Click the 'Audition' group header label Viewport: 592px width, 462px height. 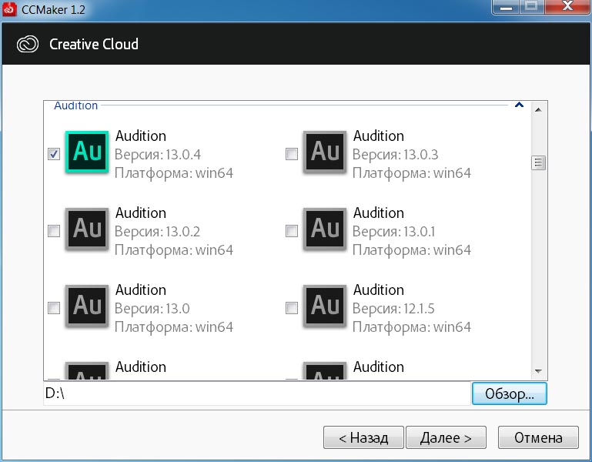pyautogui.click(x=76, y=105)
